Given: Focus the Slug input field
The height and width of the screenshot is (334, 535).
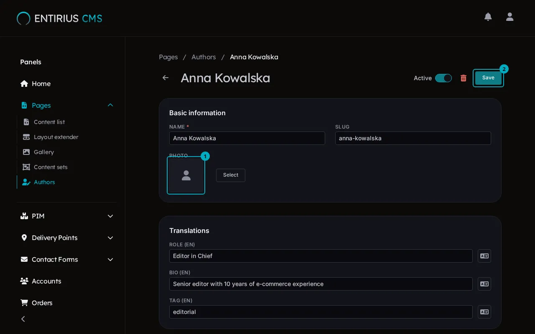Looking at the screenshot, I should click(x=413, y=138).
